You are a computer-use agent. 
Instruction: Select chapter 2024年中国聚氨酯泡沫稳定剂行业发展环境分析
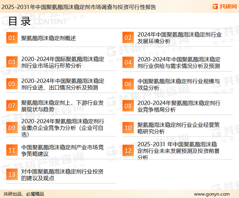[179, 38]
